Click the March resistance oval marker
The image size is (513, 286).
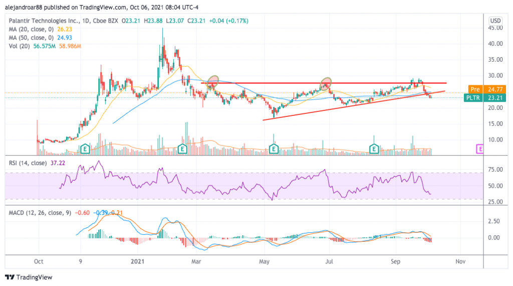213,82
